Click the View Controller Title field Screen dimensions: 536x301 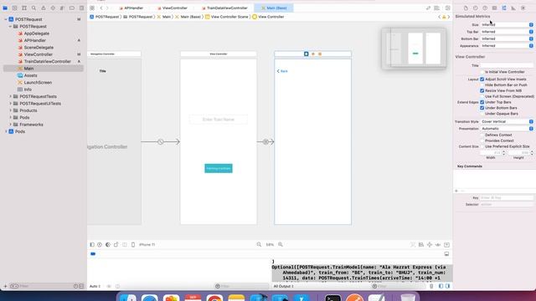pos(507,65)
